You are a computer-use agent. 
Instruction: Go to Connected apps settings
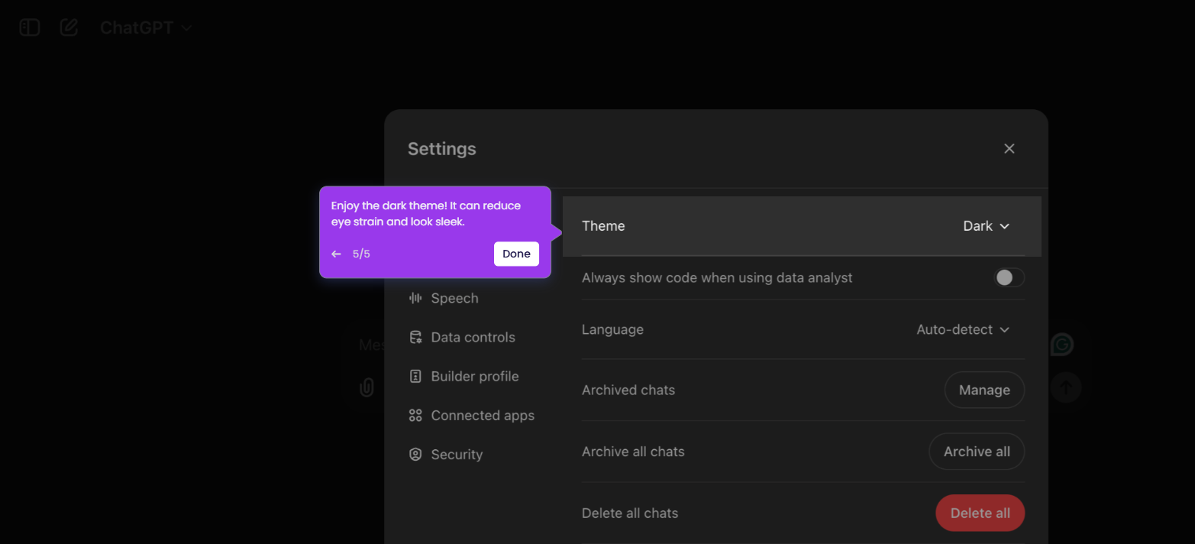tap(483, 415)
